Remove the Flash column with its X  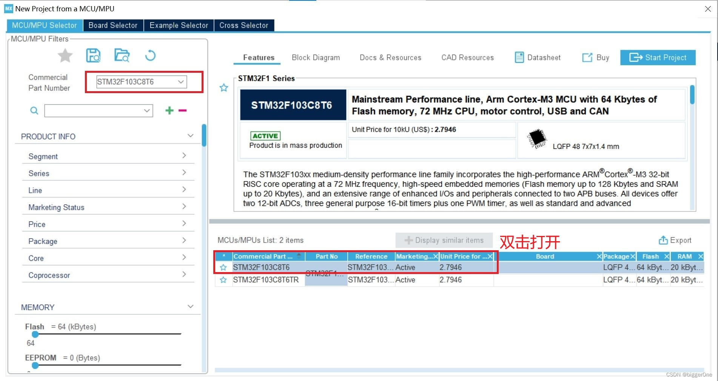667,256
